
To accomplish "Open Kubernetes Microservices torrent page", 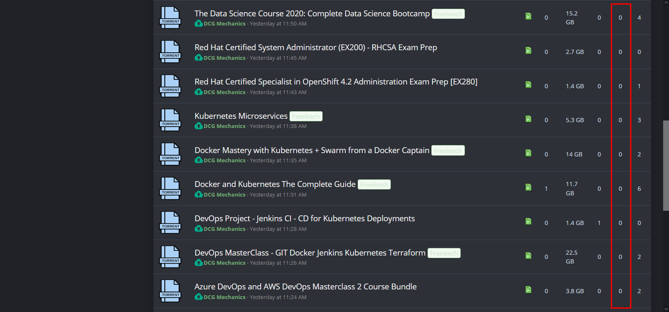I will pyautogui.click(x=241, y=116).
